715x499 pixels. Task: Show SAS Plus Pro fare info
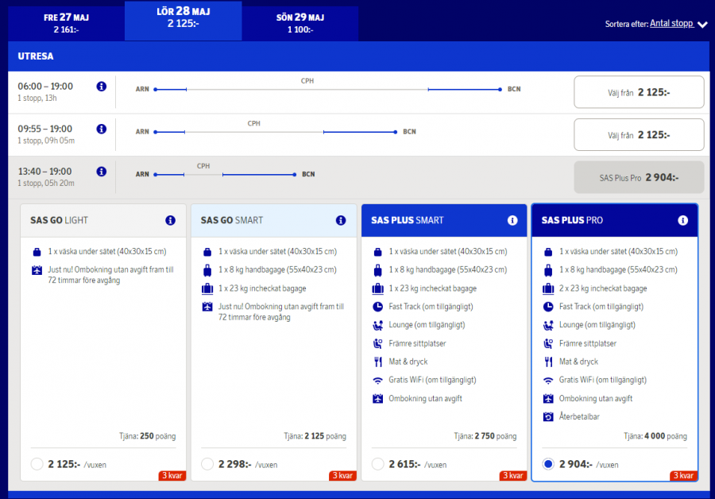[682, 220]
